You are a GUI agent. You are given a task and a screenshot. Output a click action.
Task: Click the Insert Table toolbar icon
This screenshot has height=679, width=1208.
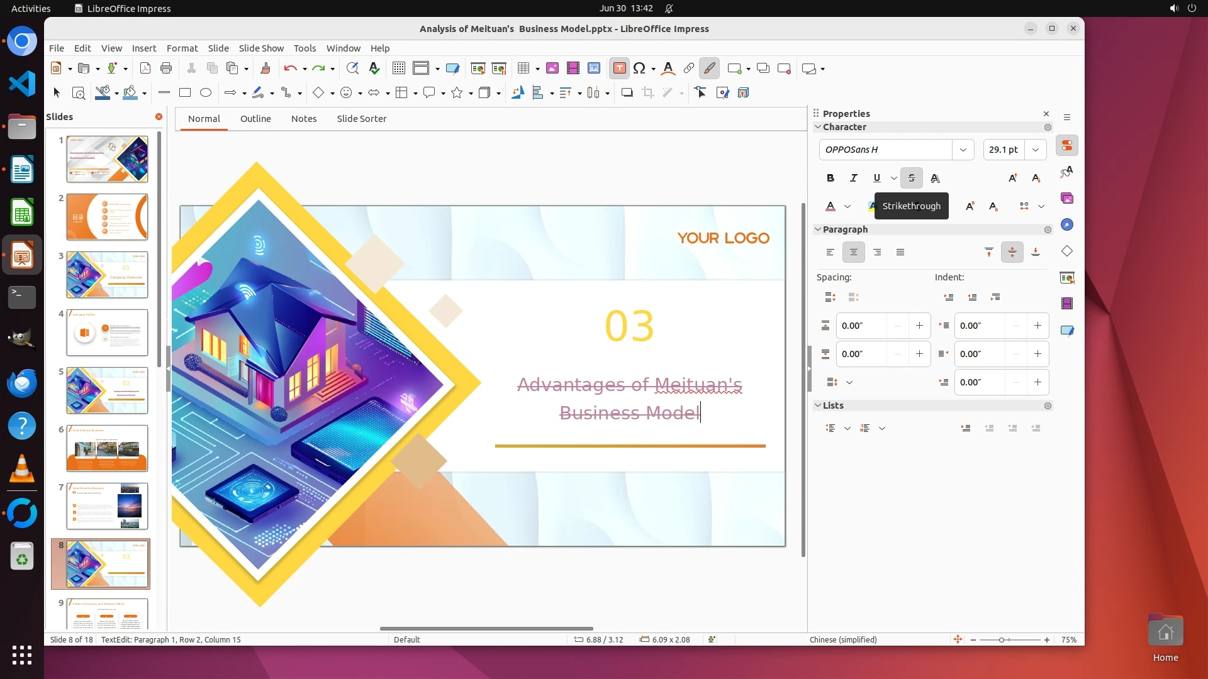tap(523, 69)
